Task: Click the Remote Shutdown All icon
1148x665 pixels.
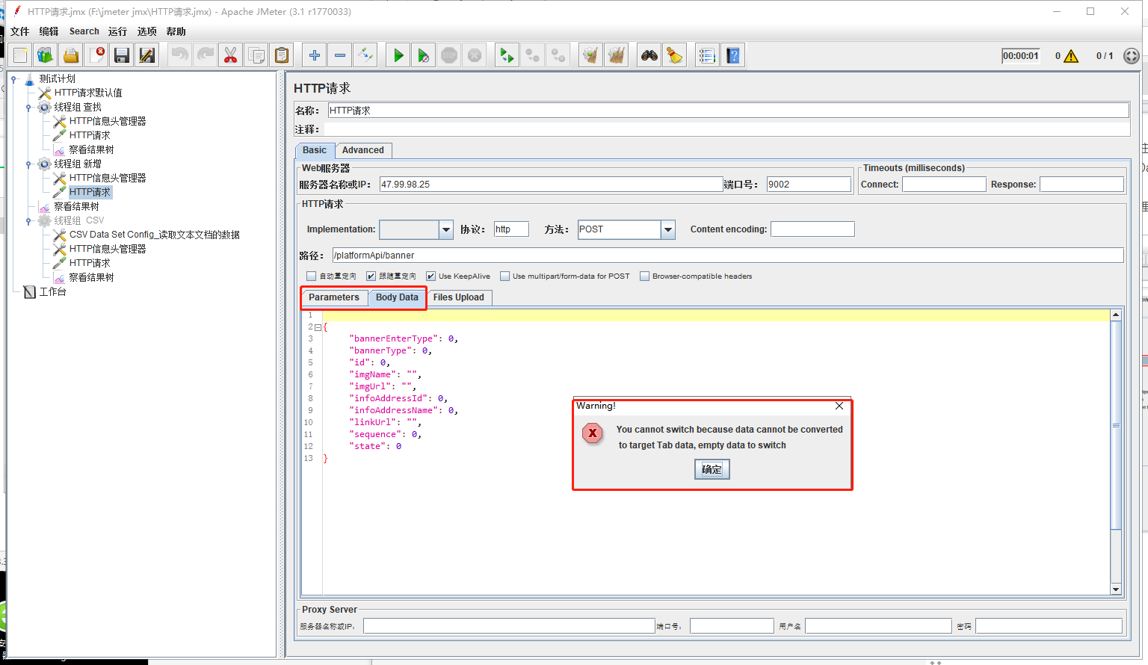Action: point(558,55)
